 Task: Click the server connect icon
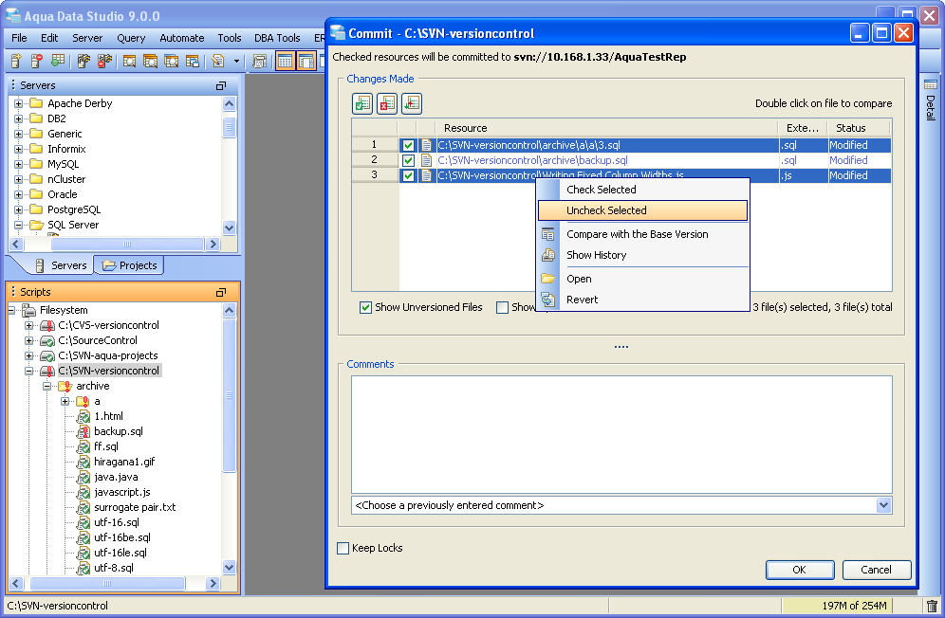tap(83, 61)
